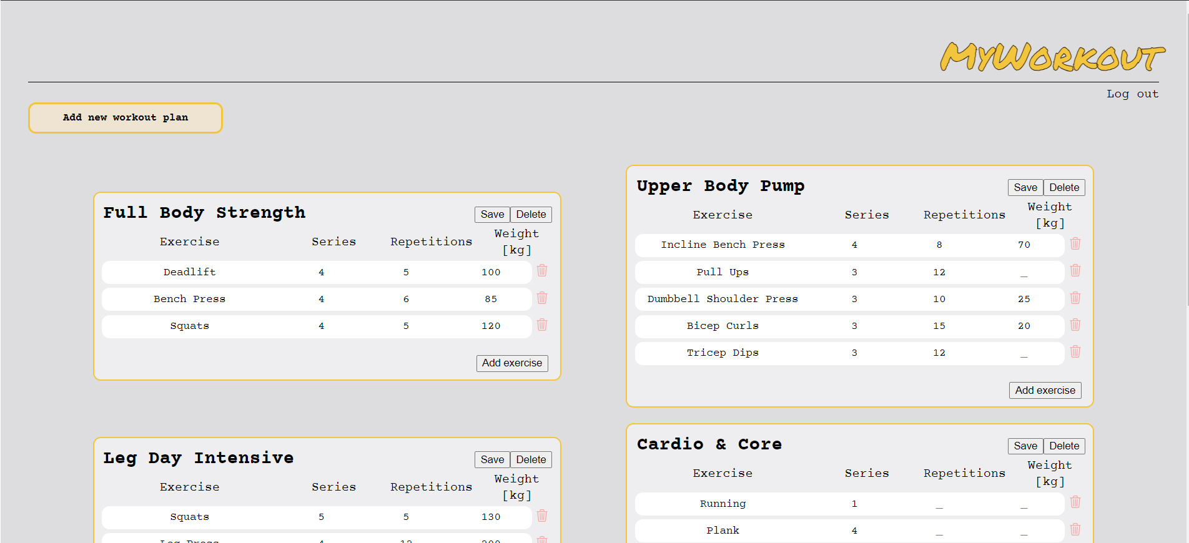The width and height of the screenshot is (1189, 543).
Task: Delete the Bench Press exercise via trash icon
Action: pos(542,298)
